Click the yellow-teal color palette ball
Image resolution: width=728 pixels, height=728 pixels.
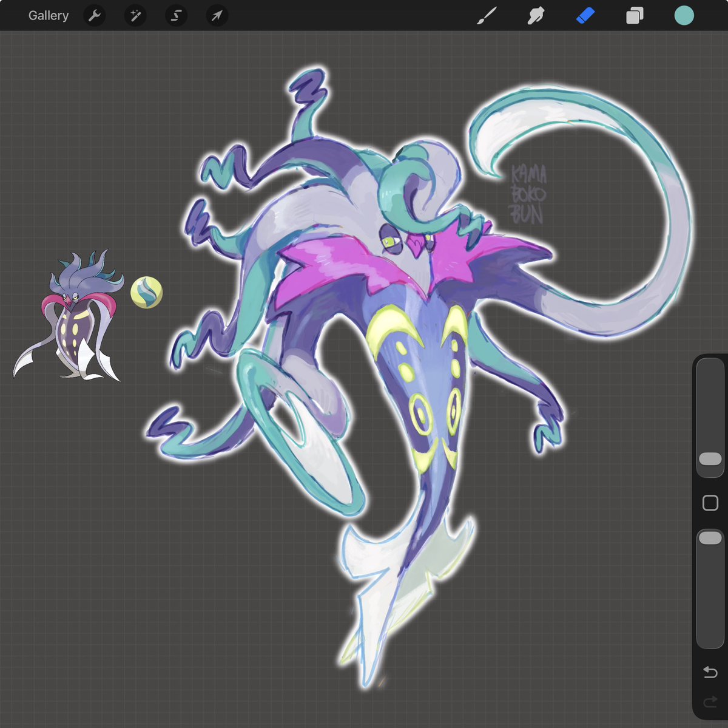pos(146,292)
